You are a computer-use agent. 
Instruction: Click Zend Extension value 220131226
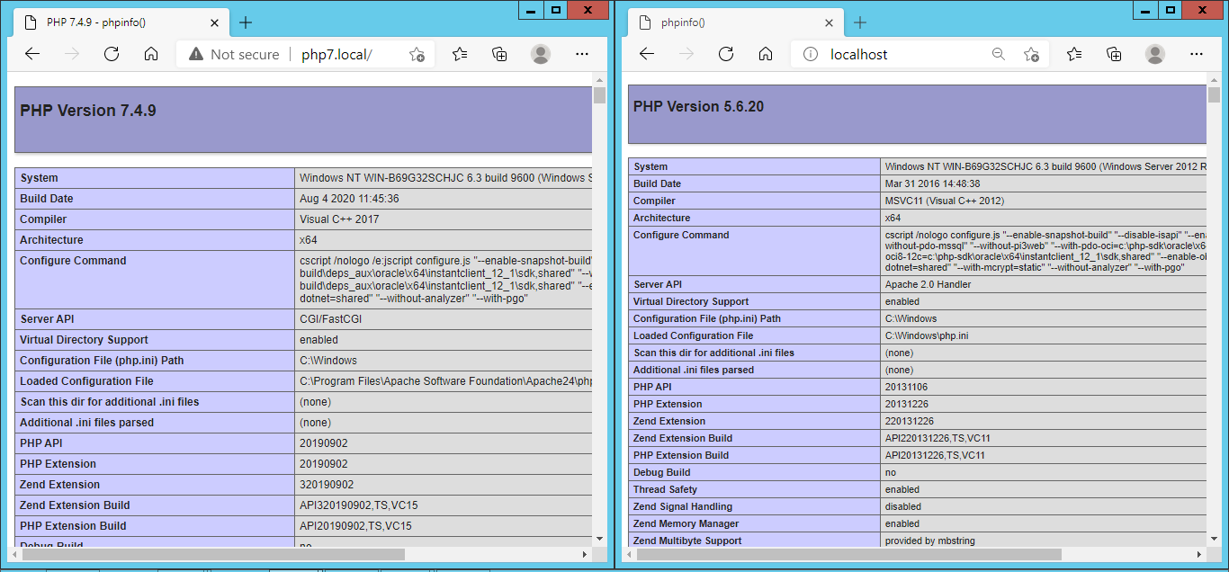pos(909,421)
